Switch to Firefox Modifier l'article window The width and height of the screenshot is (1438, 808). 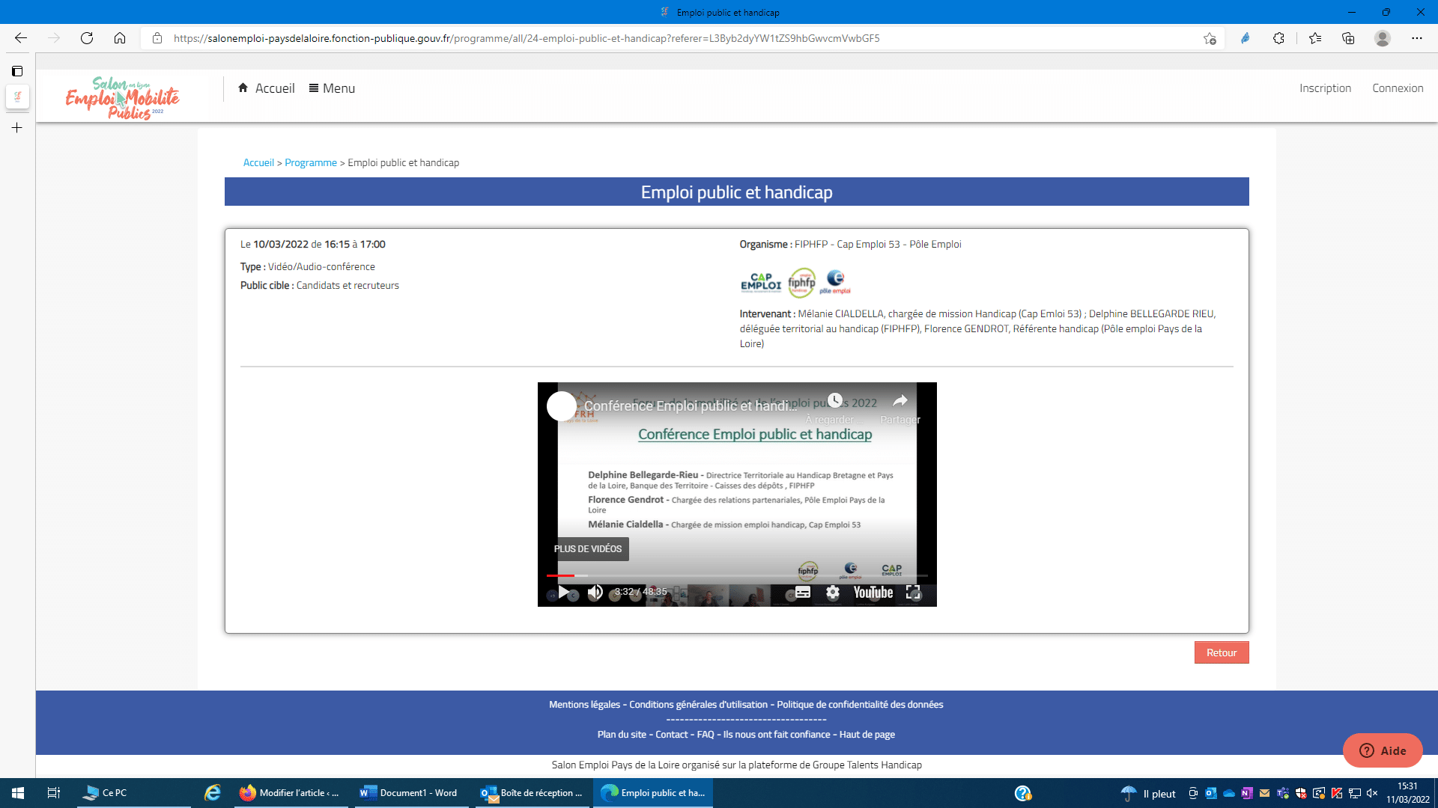click(290, 793)
